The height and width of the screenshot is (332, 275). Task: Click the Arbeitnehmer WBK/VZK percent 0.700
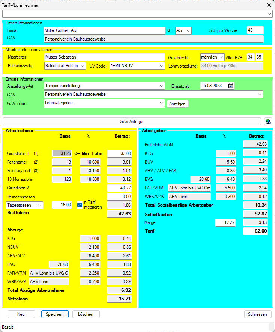[90, 282]
